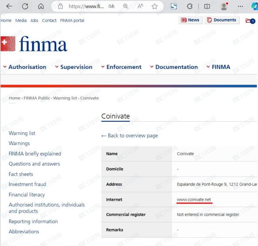The image size is (258, 246).
Task: Select the Espalande de Pont-Rouge address text
Action: [217, 184]
